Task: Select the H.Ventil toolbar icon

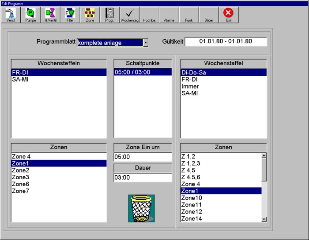Action: tap(50, 15)
